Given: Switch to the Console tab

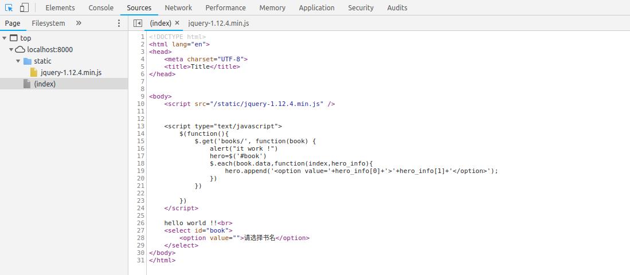Looking at the screenshot, I should click(101, 7).
